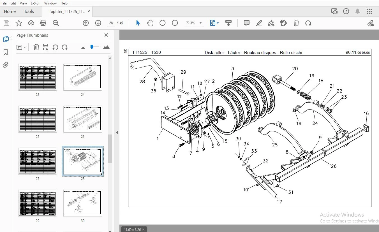Select page 25 thumbnail
Screen dimensions: 379x232
point(38,119)
